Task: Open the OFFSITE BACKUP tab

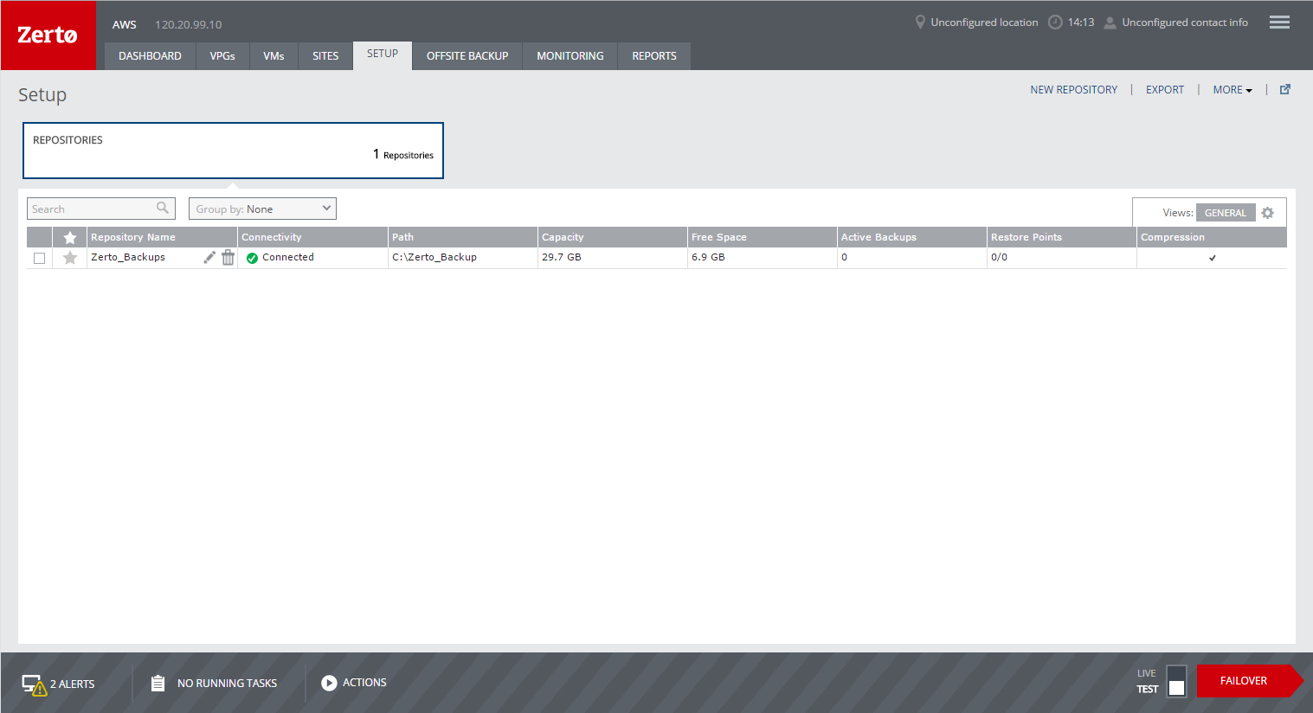Action: click(x=467, y=55)
